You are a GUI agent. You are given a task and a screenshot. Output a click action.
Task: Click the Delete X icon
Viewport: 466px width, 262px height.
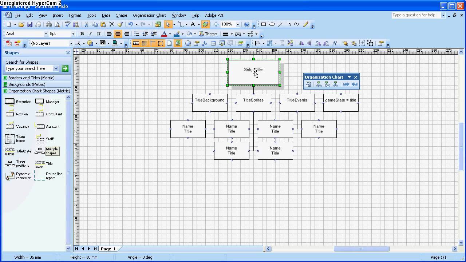click(x=112, y=24)
